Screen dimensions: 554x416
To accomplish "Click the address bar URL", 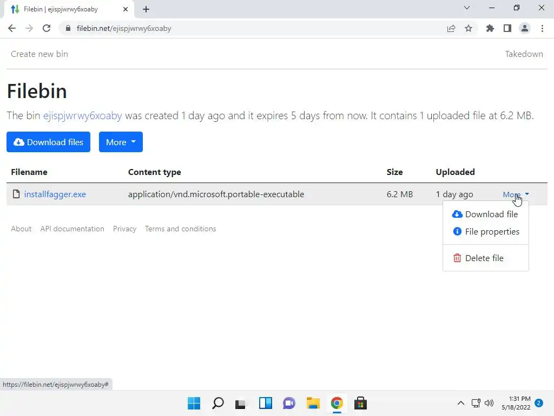I will coord(124,28).
